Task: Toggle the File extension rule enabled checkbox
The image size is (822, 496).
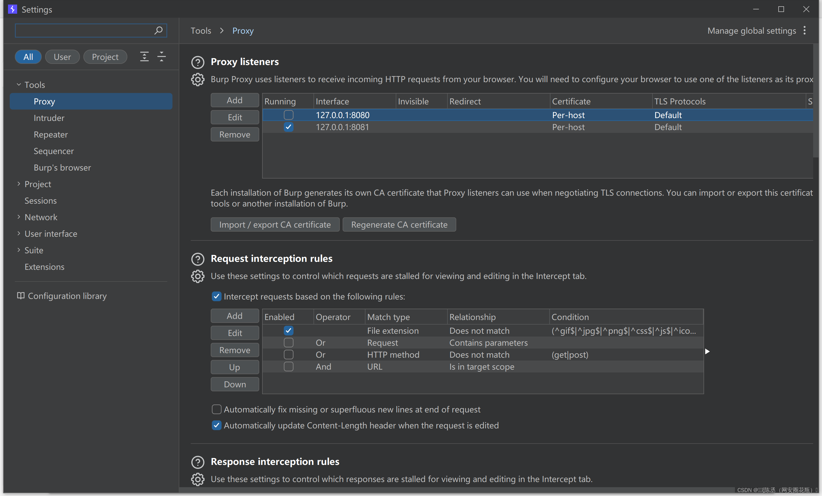Action: click(x=289, y=331)
